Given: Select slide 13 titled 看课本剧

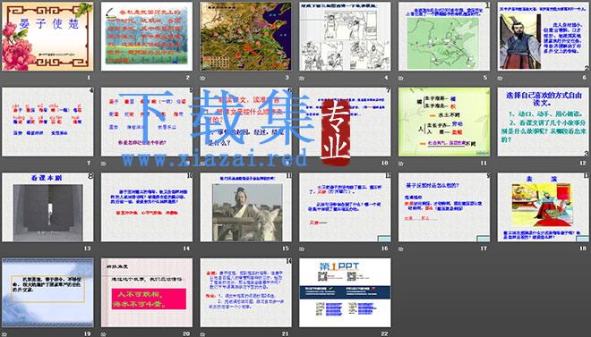Looking at the screenshot, I should pos(47,207).
